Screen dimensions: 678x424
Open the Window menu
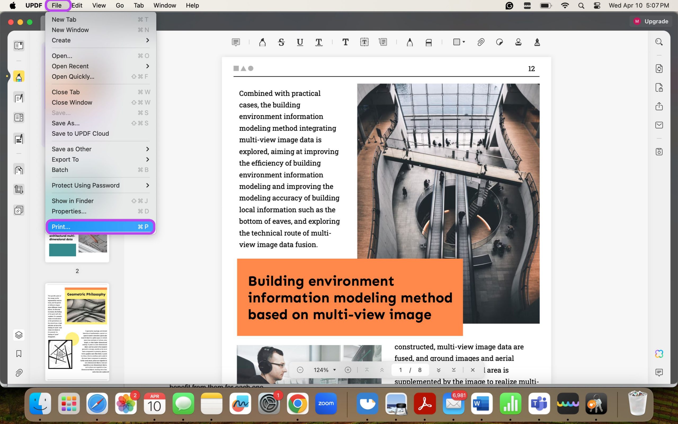coord(165,5)
